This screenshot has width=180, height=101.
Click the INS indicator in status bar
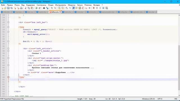pos(176,99)
